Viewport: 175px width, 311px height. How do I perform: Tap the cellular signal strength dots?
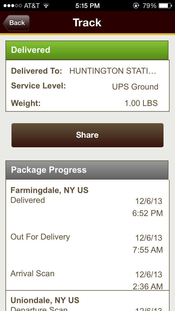pyautogui.click(x=11, y=5)
